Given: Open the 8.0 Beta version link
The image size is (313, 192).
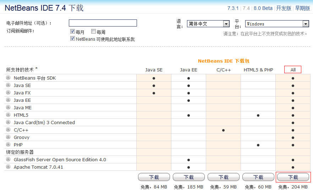Looking at the screenshot, I should (263, 8).
